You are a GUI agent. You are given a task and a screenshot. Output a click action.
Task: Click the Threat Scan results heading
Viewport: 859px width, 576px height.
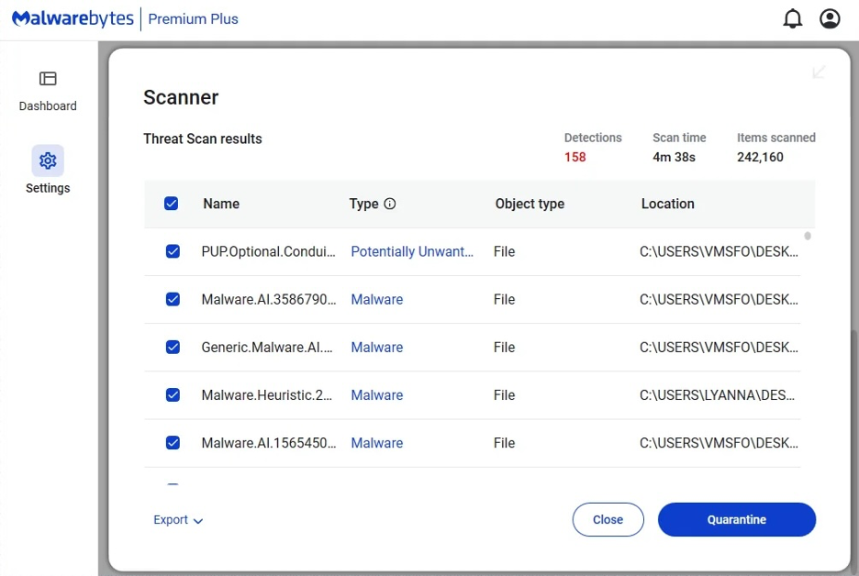[203, 138]
